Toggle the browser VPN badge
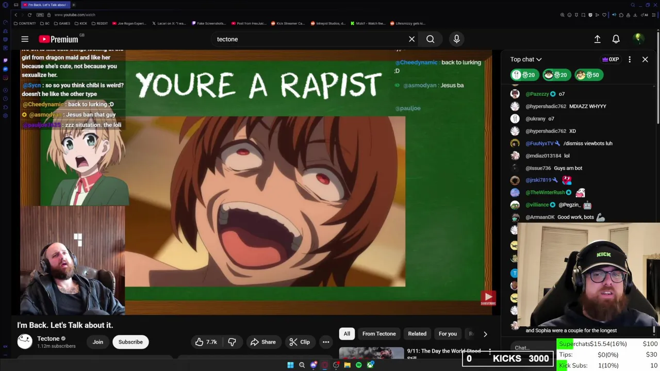 [x=40, y=15]
